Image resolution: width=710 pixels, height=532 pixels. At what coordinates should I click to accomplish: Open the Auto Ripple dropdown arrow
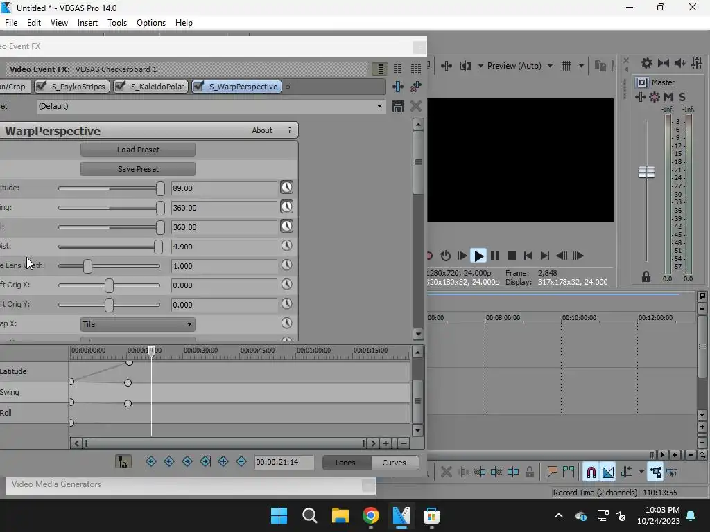pos(641,472)
